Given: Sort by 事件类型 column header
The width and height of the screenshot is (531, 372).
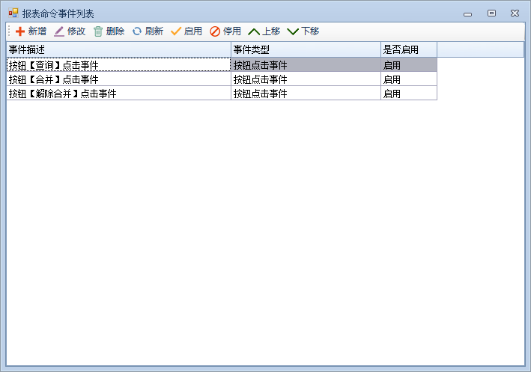Looking at the screenshot, I should point(305,49).
